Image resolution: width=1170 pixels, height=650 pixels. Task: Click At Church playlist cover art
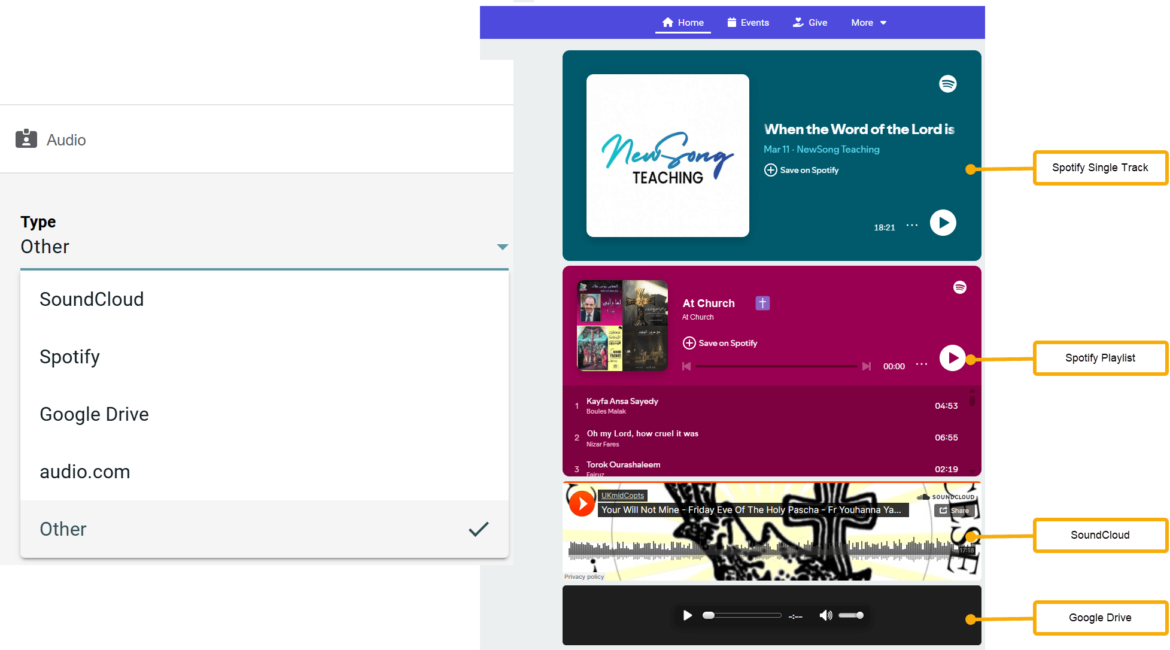coord(622,326)
